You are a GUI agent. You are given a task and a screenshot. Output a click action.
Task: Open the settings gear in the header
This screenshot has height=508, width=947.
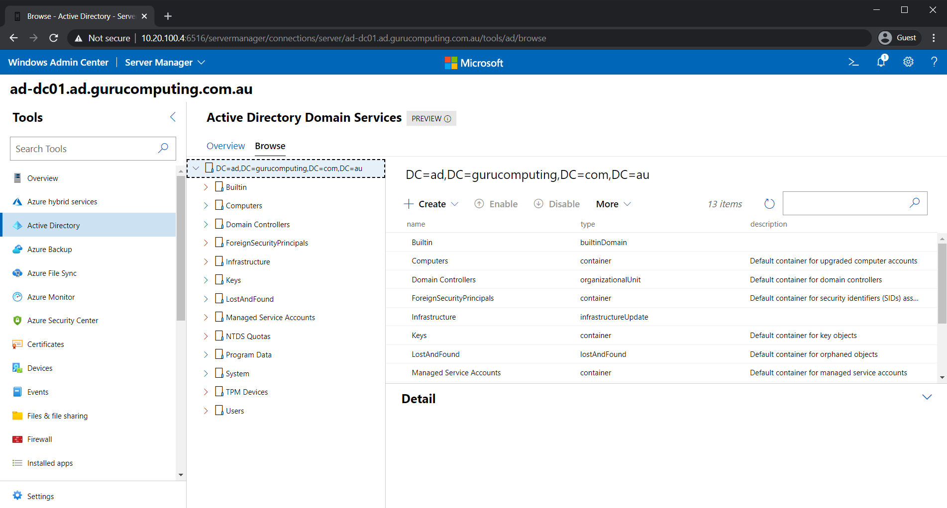click(908, 62)
